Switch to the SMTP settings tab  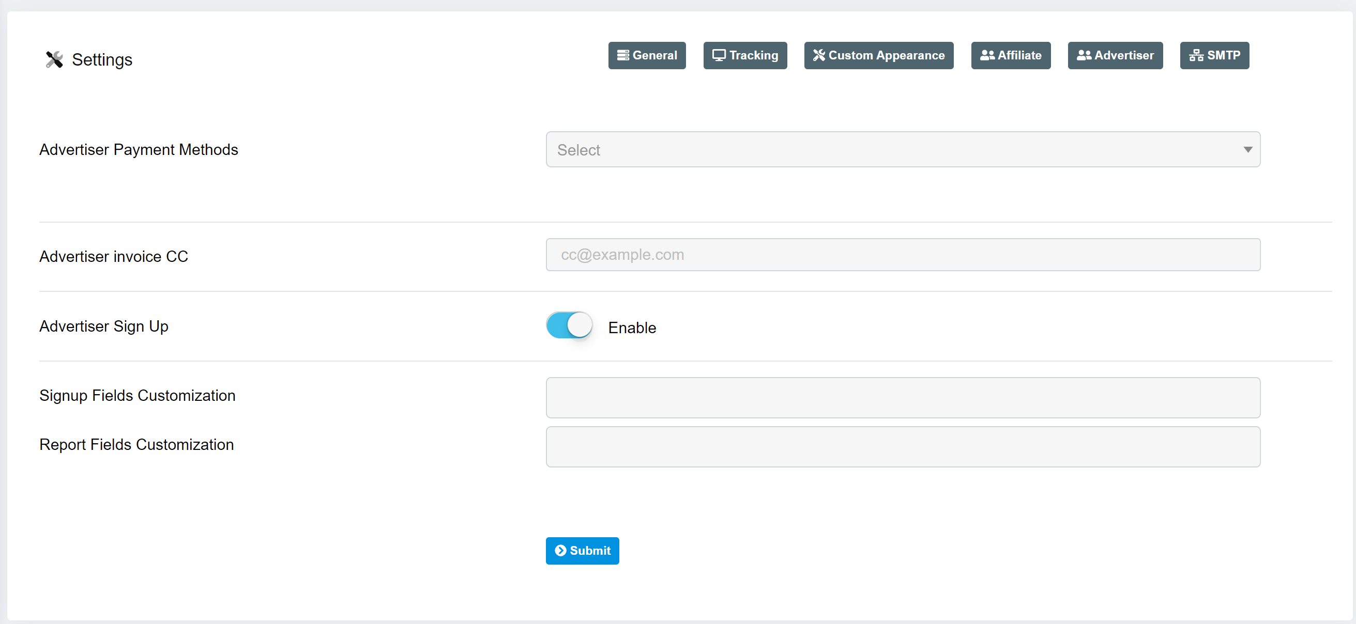[1214, 55]
